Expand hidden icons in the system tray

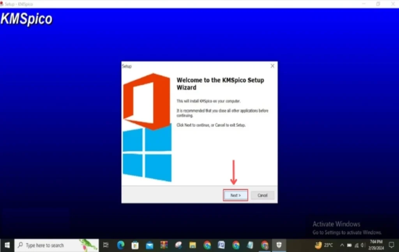coord(342,245)
